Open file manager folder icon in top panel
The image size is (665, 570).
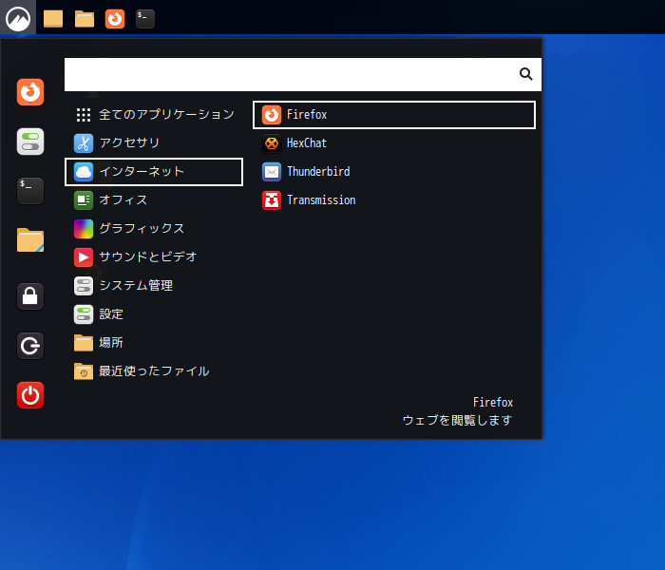click(x=85, y=19)
